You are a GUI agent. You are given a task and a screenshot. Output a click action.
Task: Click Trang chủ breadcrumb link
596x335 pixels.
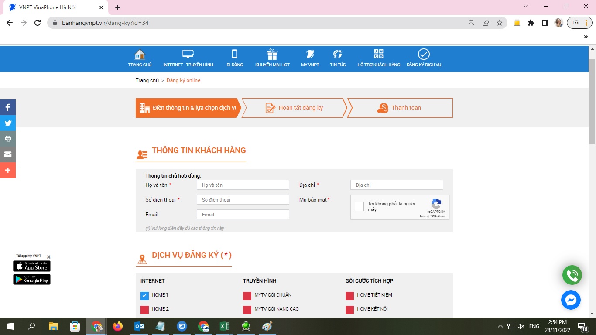pyautogui.click(x=147, y=80)
